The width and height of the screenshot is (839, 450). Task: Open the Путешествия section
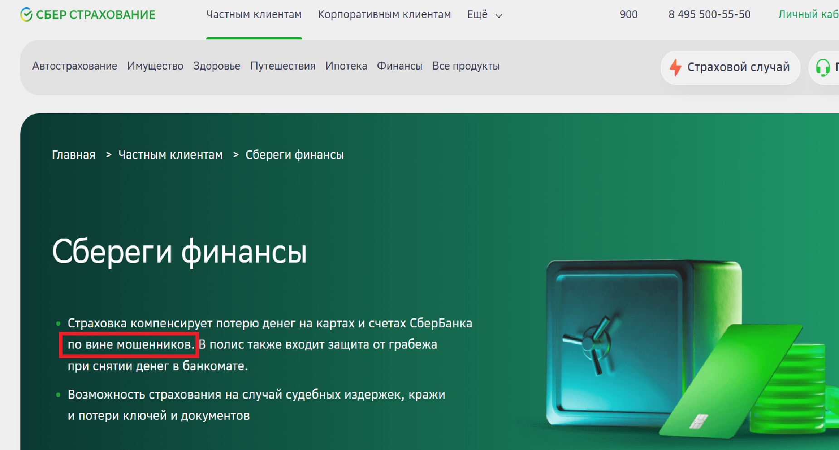click(x=283, y=66)
